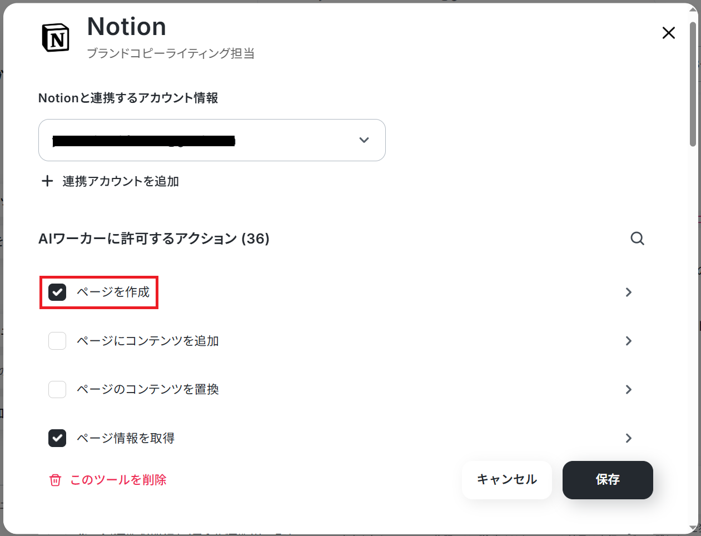Enable ページにコンテンツを追加 checkbox
Screen dimensions: 701x536
point(57,341)
